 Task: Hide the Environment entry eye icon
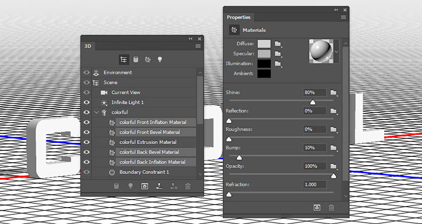point(86,72)
